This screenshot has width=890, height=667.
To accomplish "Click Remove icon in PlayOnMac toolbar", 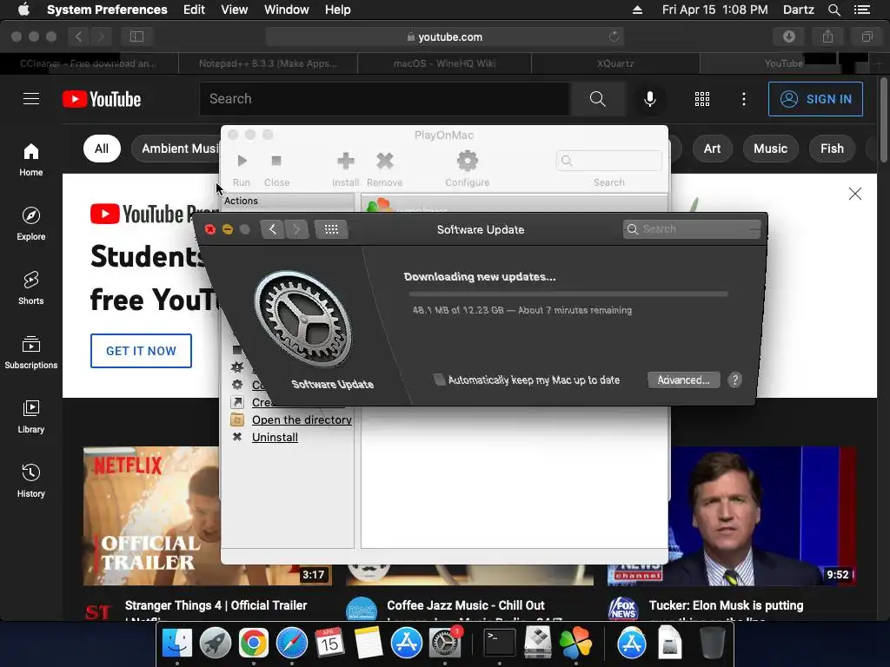I will pos(385,169).
